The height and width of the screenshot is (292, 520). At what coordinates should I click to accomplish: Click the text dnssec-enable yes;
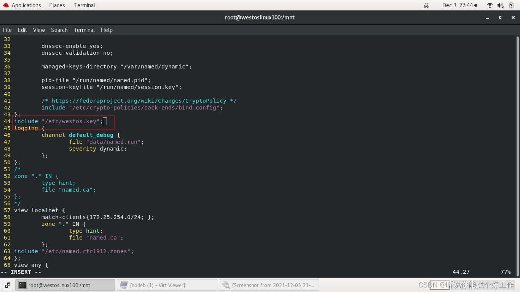[x=72, y=46]
